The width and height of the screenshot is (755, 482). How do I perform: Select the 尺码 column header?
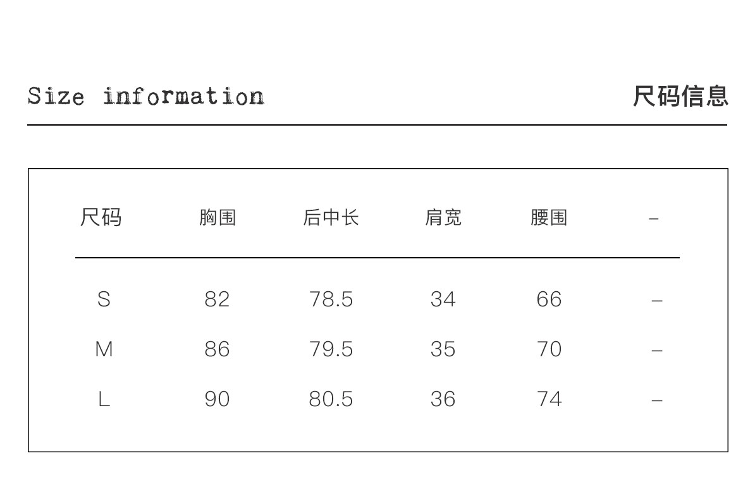pyautogui.click(x=101, y=217)
